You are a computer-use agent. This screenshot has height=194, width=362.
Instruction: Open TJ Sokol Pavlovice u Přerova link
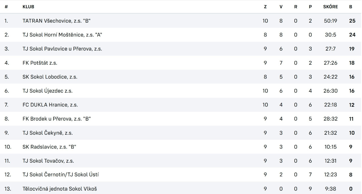click(x=62, y=49)
